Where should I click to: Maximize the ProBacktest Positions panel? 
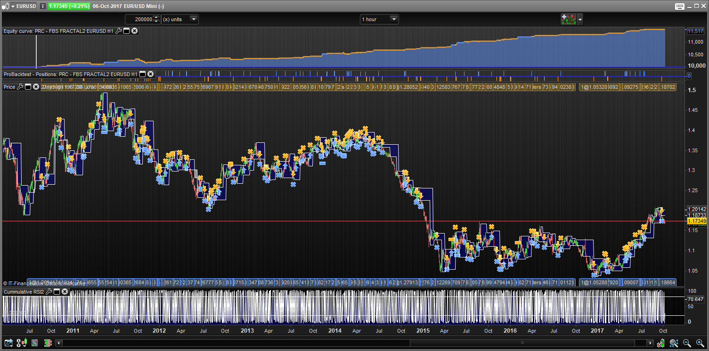click(142, 74)
